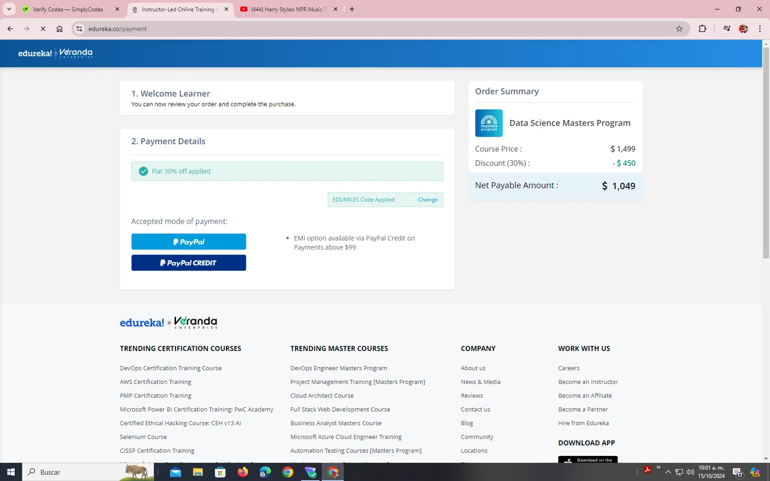770x481 pixels.
Task: Open the Careers link
Action: tap(569, 368)
